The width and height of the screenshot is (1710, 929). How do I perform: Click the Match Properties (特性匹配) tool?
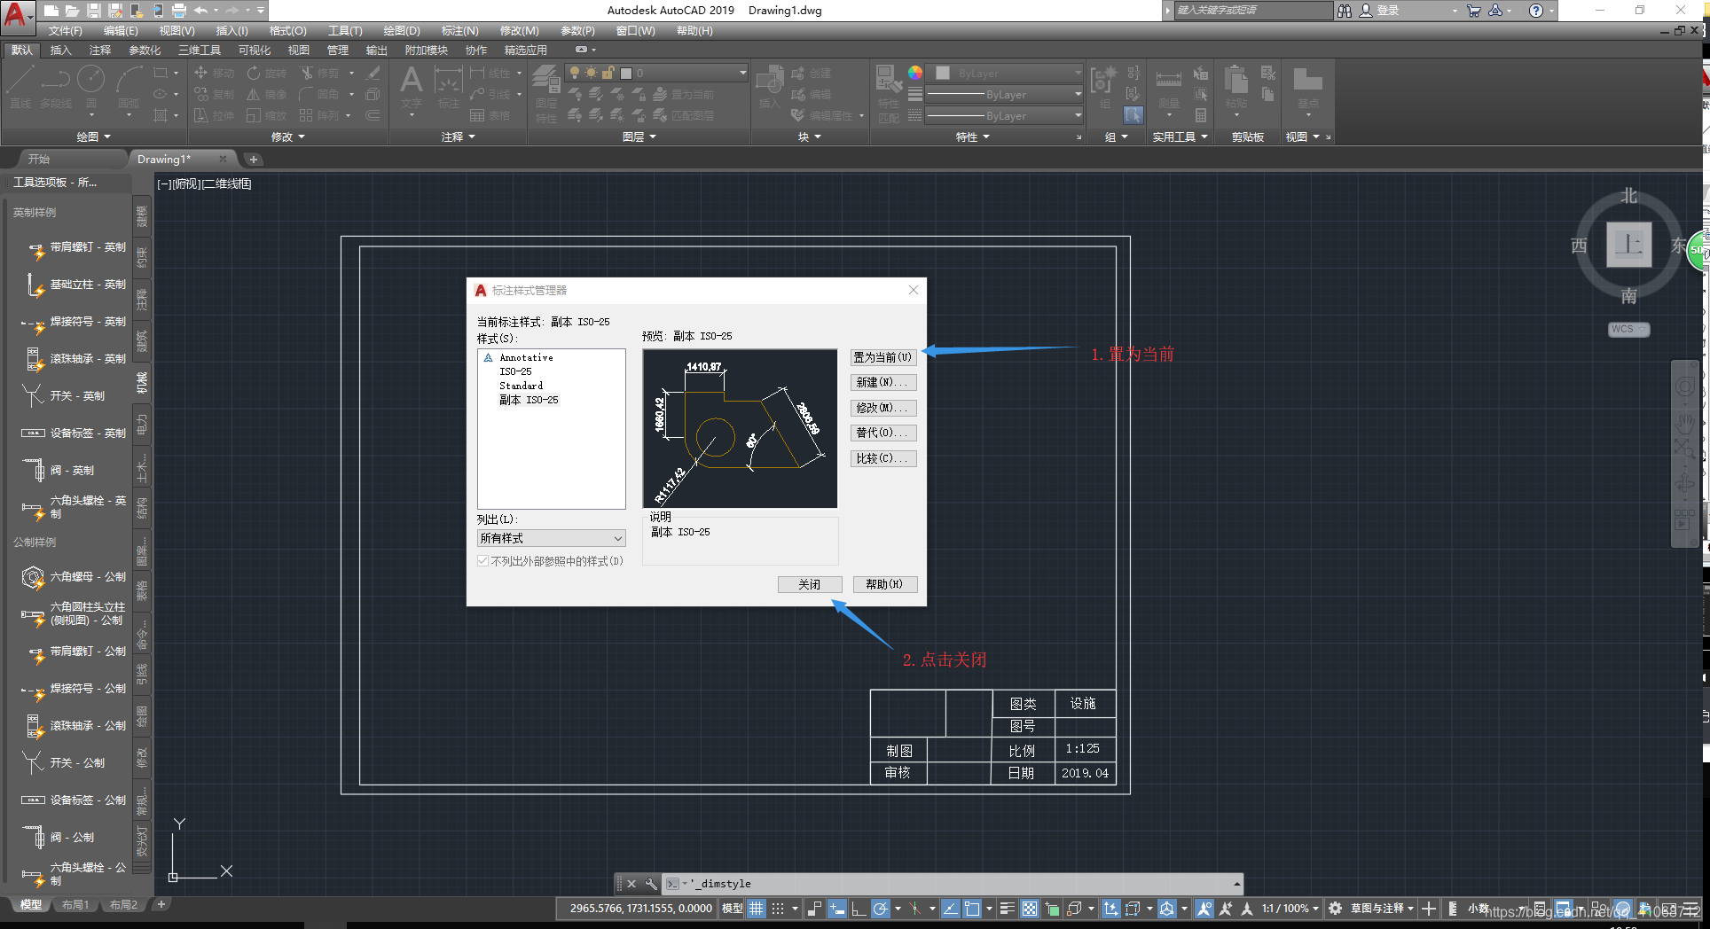coord(889,94)
